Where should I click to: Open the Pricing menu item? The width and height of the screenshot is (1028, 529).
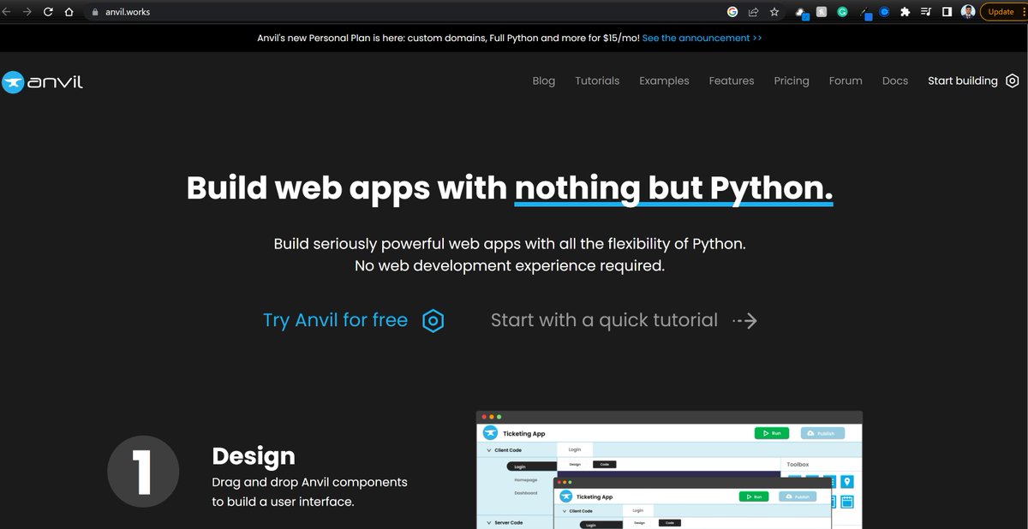(792, 80)
